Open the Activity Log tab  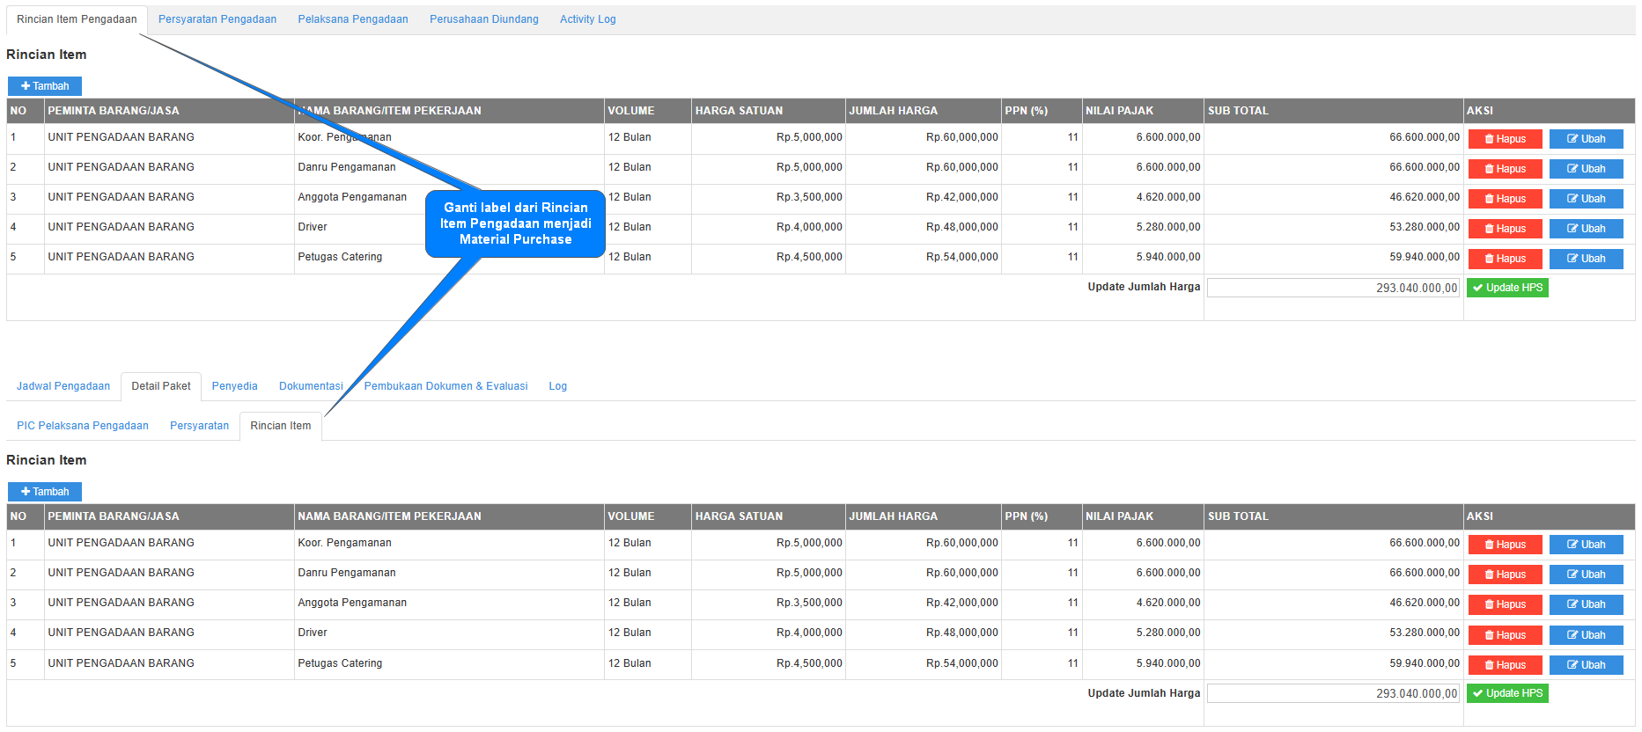tap(587, 19)
